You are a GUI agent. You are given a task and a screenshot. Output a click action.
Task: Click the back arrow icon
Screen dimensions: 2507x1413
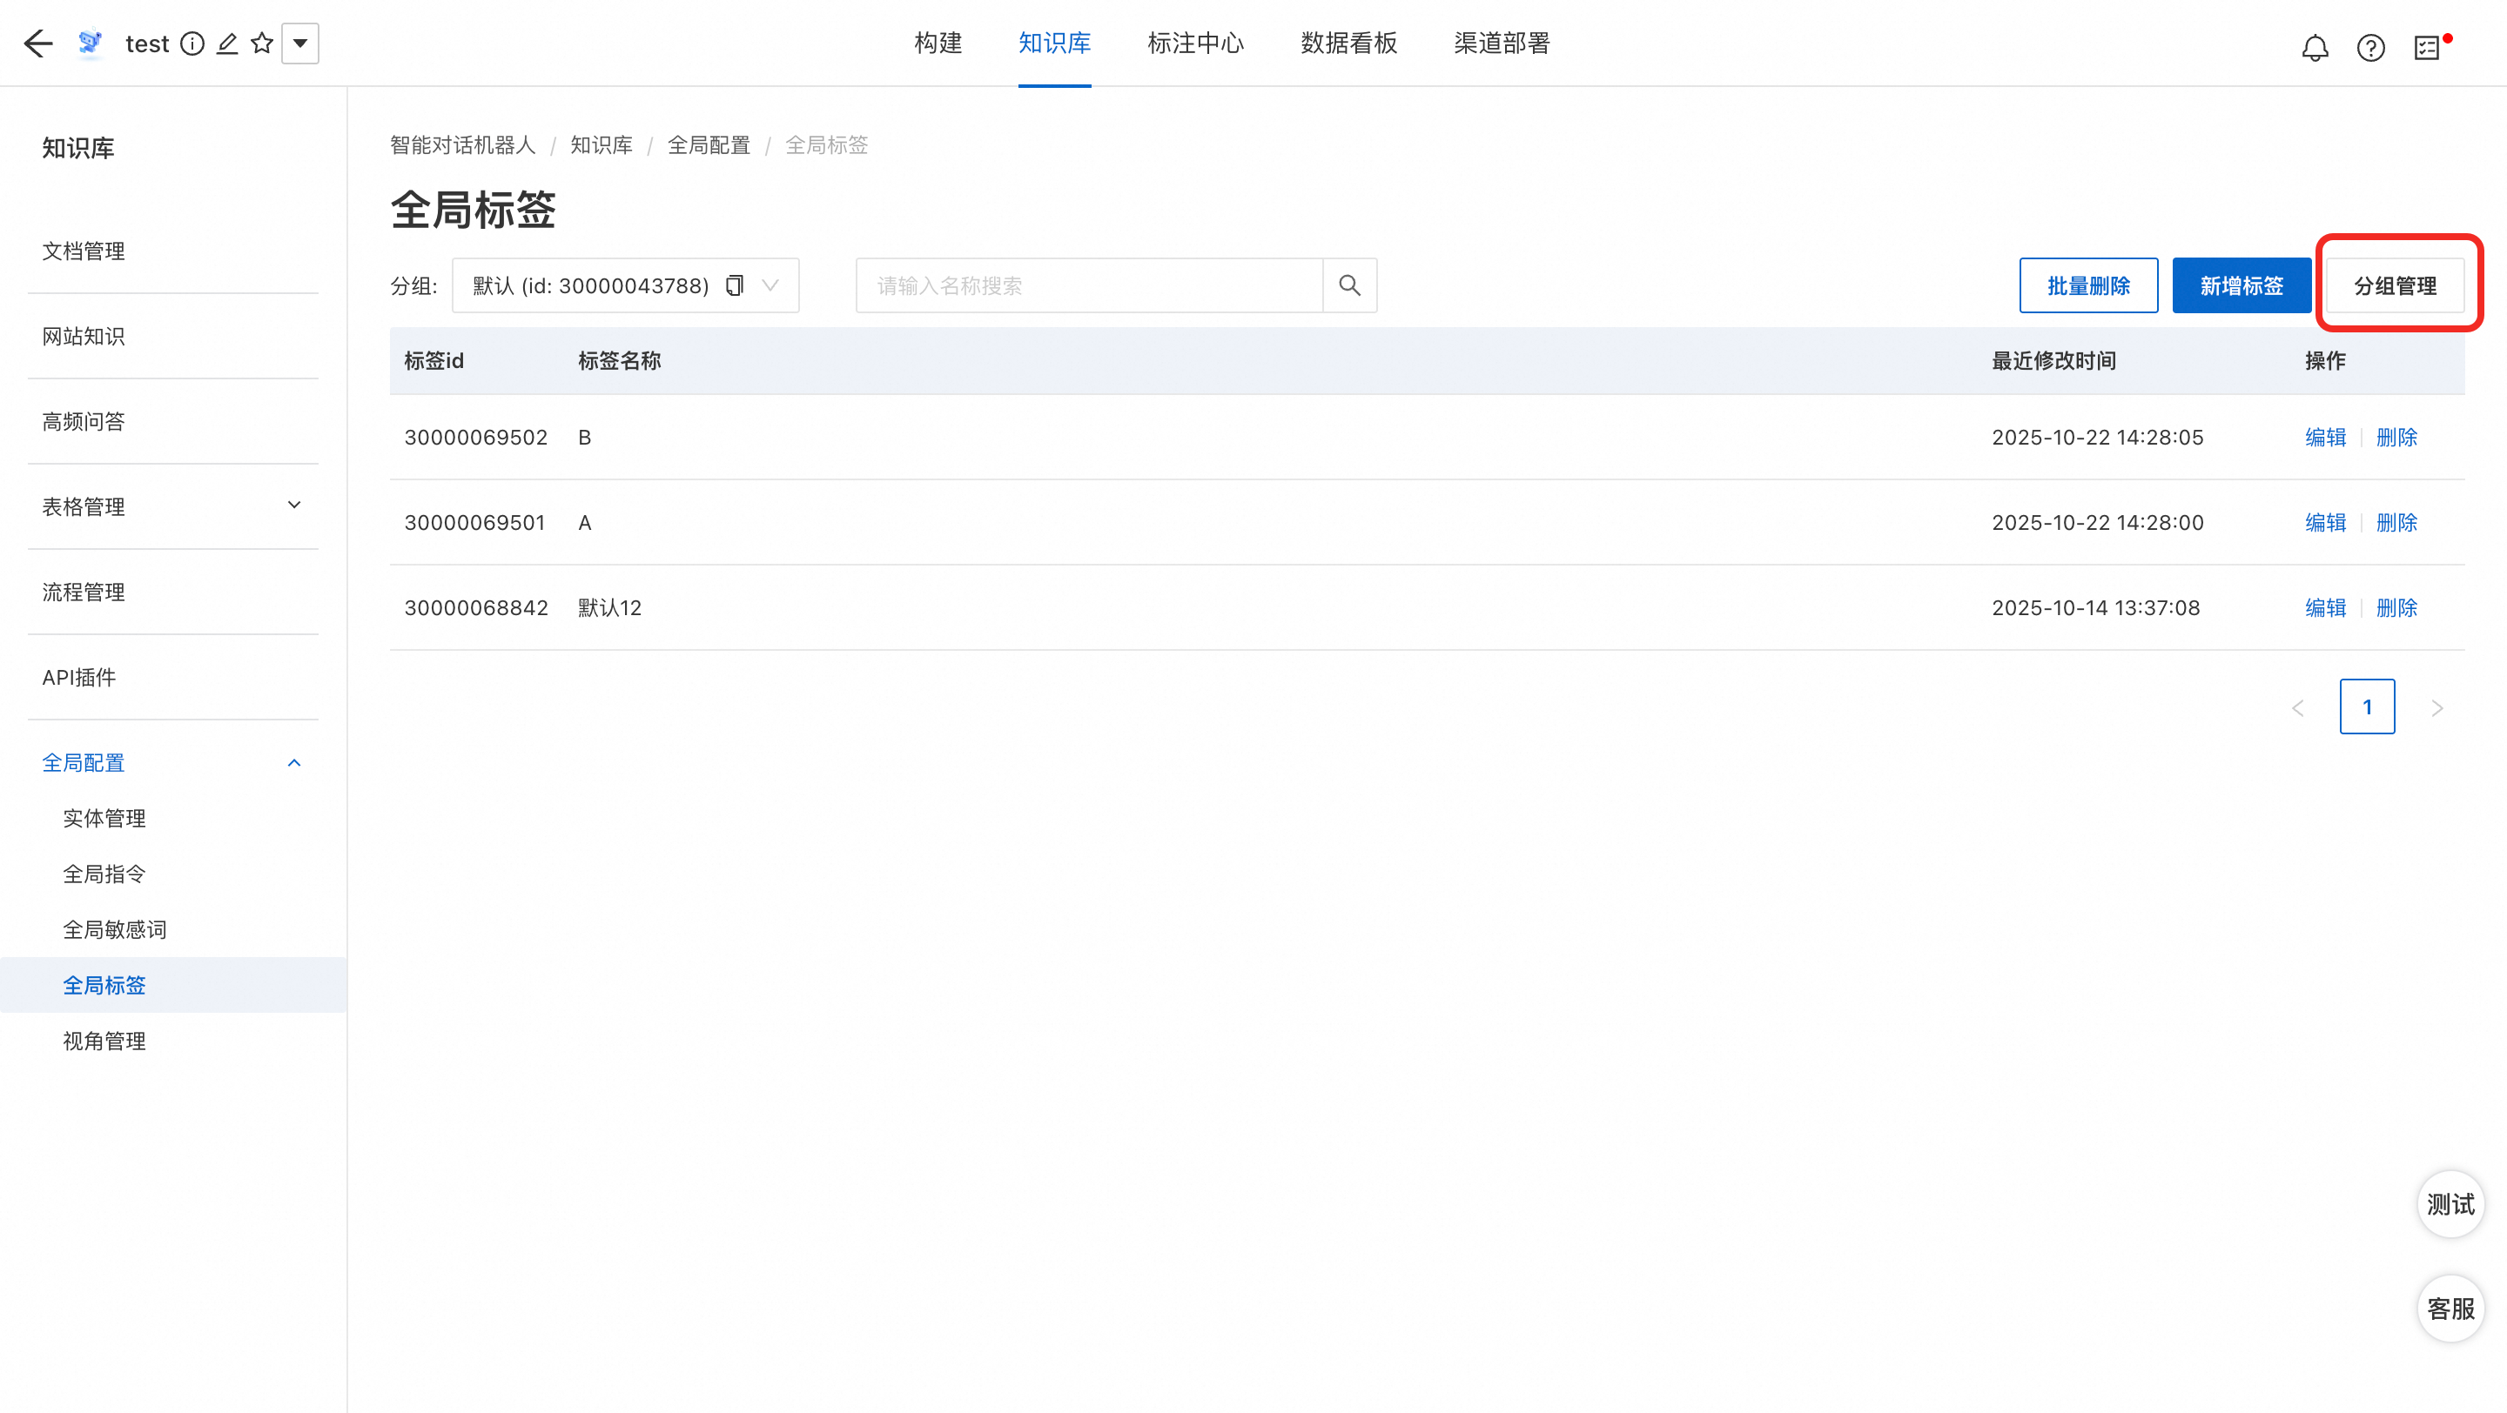click(38, 44)
